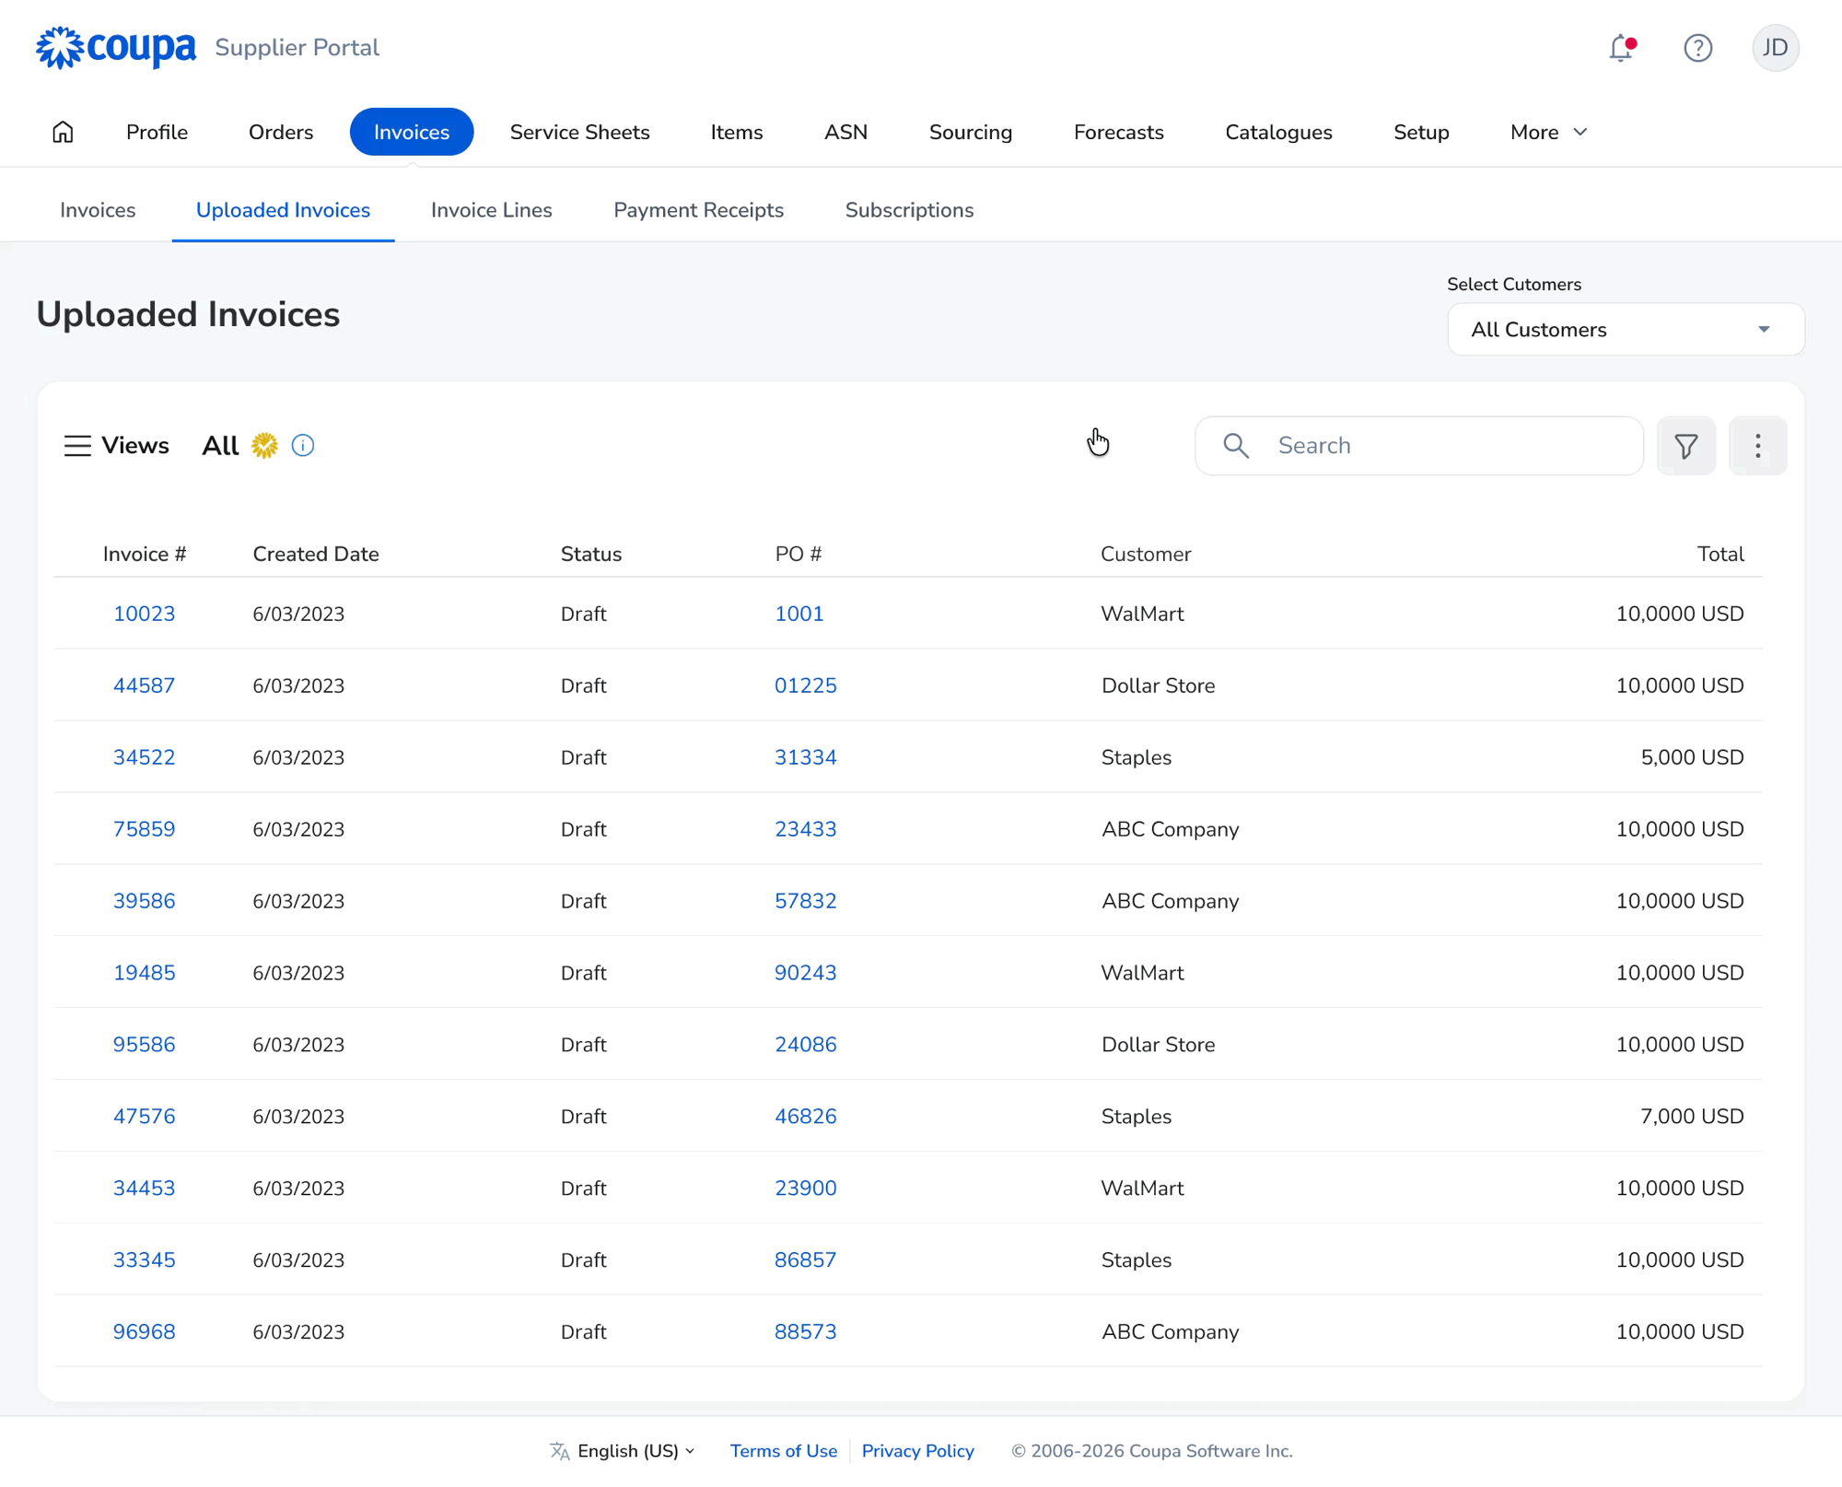
Task: Expand the More navigation menu
Action: click(1549, 133)
